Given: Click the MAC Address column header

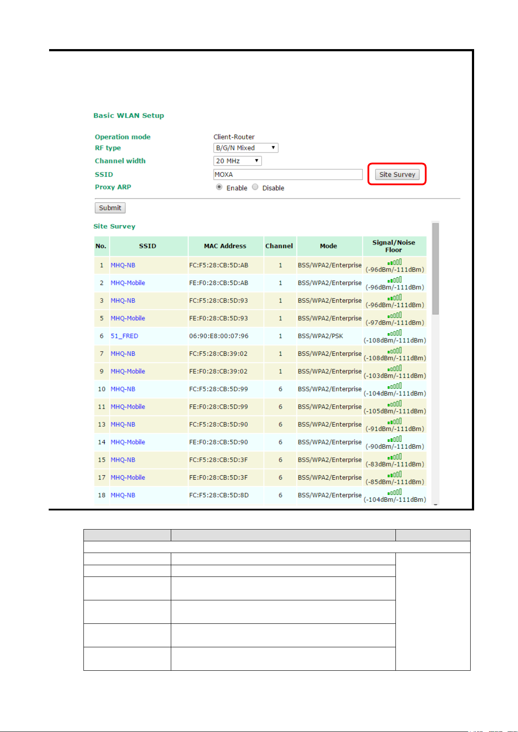Looking at the screenshot, I should (x=225, y=246).
